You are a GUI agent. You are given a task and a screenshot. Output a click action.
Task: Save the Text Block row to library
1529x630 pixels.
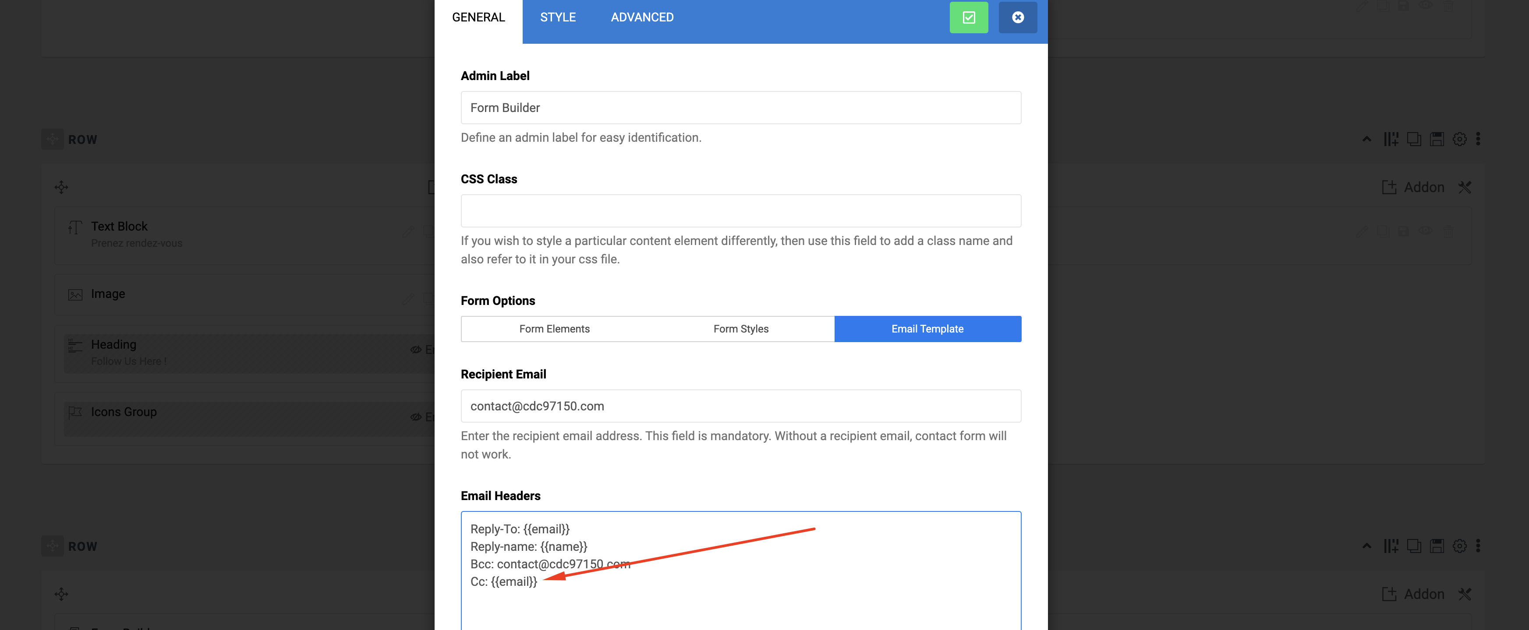(1437, 139)
